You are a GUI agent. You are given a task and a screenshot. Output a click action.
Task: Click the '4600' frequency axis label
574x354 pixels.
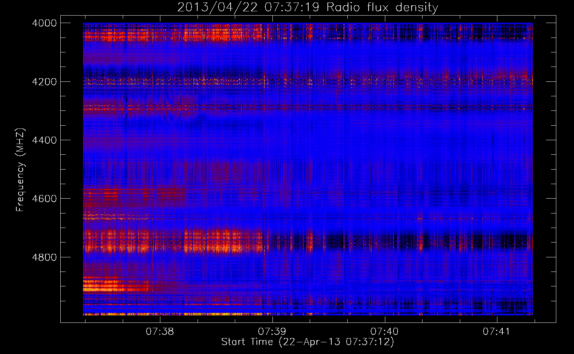[x=44, y=199]
